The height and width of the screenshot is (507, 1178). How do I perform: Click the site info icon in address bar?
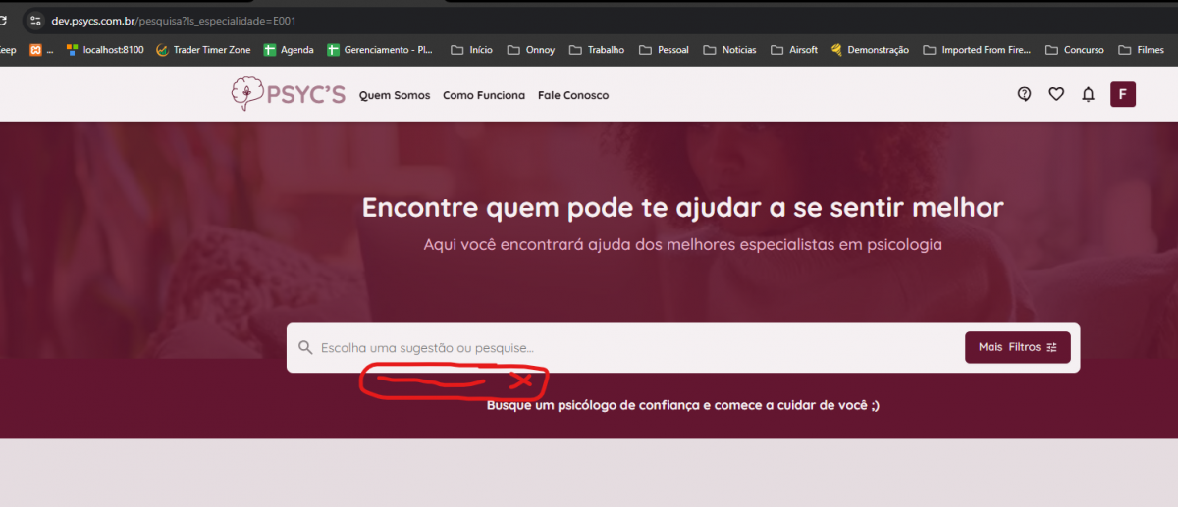click(x=34, y=20)
